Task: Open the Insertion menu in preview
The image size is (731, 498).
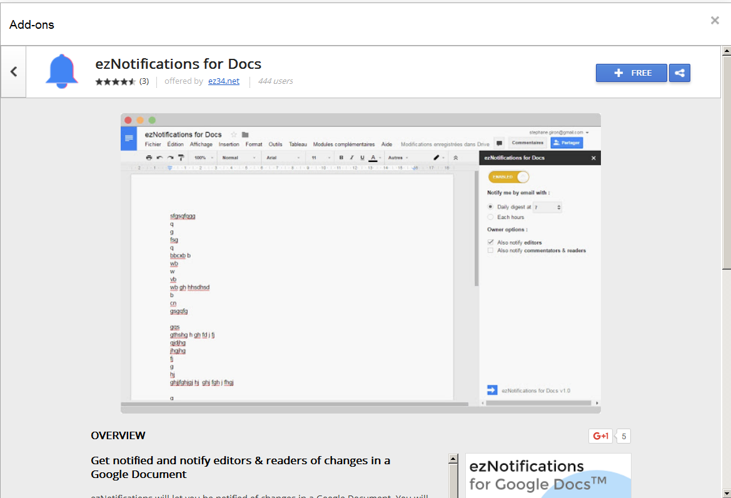Action: (229, 145)
